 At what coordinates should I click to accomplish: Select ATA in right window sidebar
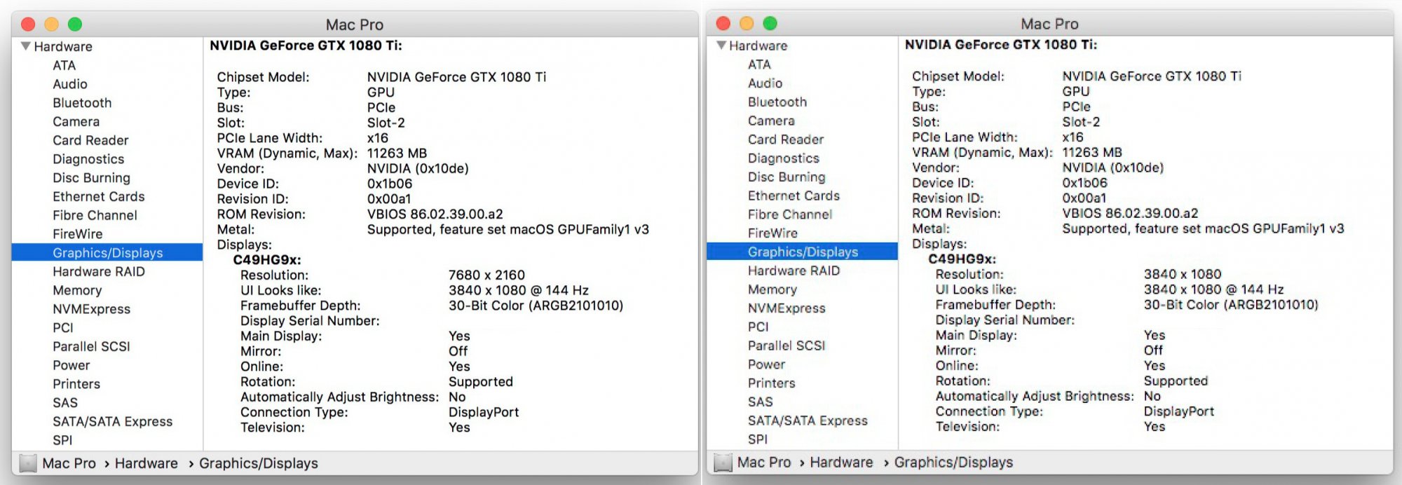759,64
